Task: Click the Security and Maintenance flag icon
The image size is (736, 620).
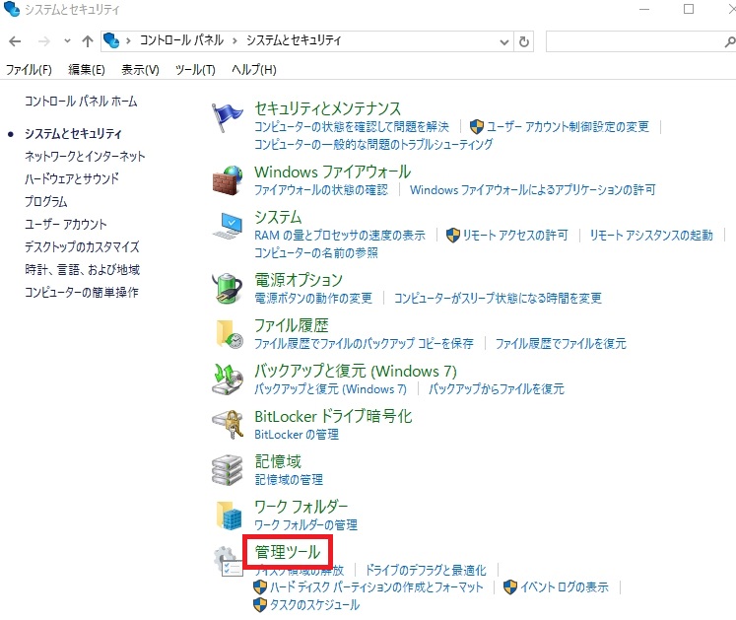Action: [228, 118]
